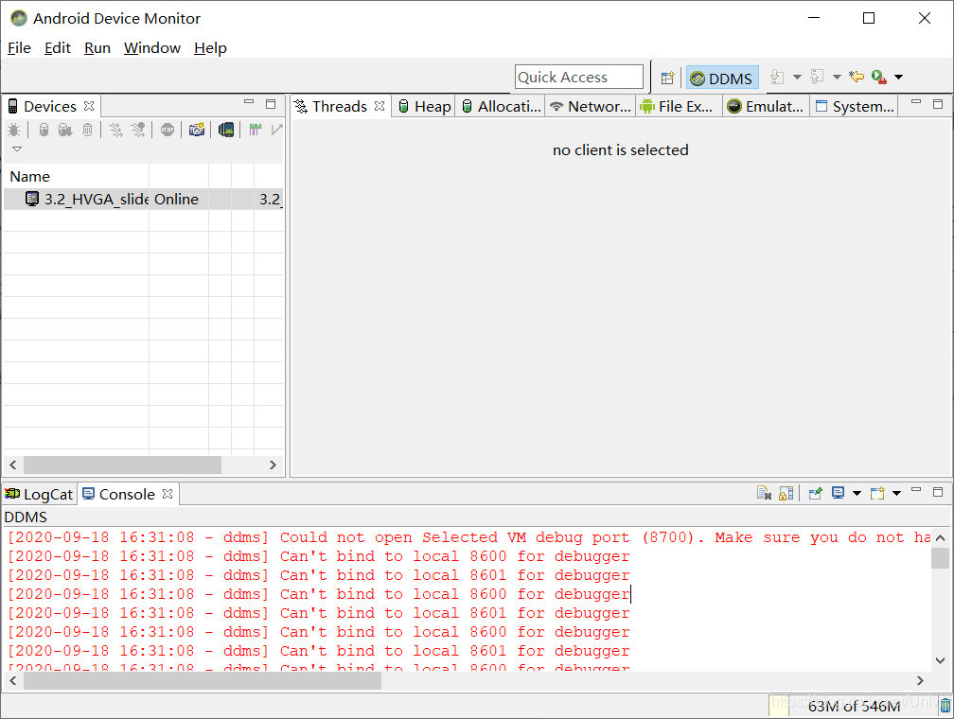Screen dimensions: 954x719
Task: Click the Stop Process stop-sign icon
Action: point(168,130)
